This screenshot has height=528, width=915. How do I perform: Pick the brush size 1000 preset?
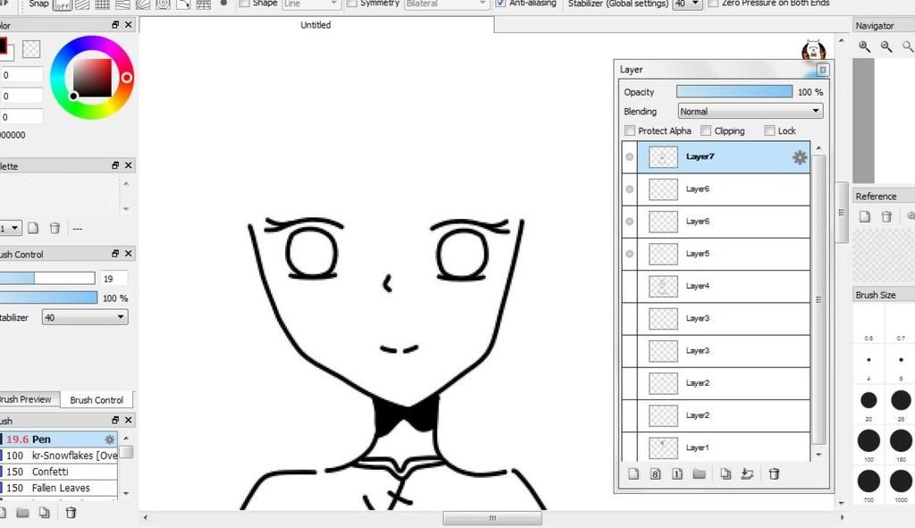pyautogui.click(x=901, y=482)
